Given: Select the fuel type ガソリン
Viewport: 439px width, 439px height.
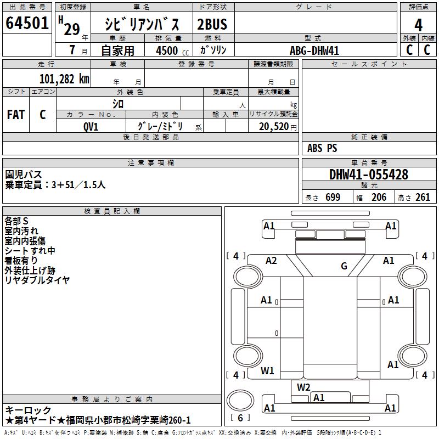Looking at the screenshot, I should pyautogui.click(x=213, y=50).
